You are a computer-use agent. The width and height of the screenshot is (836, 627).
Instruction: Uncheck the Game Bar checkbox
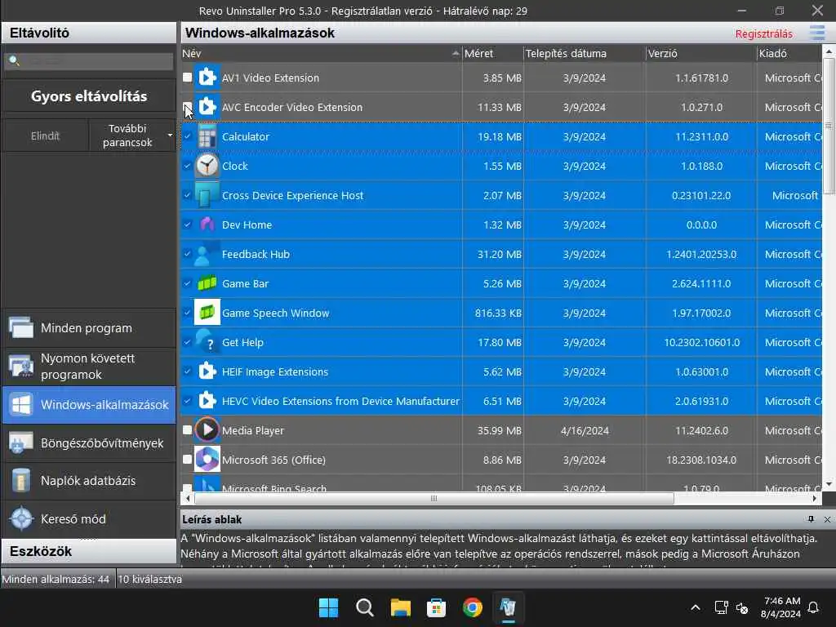(x=187, y=283)
